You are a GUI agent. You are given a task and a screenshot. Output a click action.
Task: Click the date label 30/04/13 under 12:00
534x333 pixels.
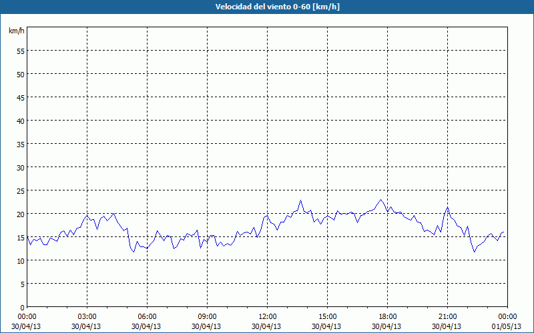pyautogui.click(x=266, y=326)
